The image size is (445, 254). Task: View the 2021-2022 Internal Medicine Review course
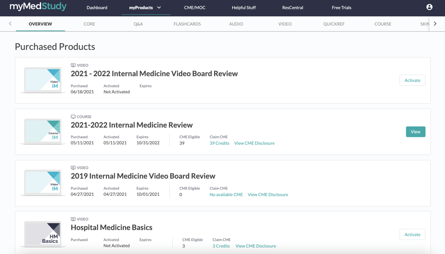415,132
